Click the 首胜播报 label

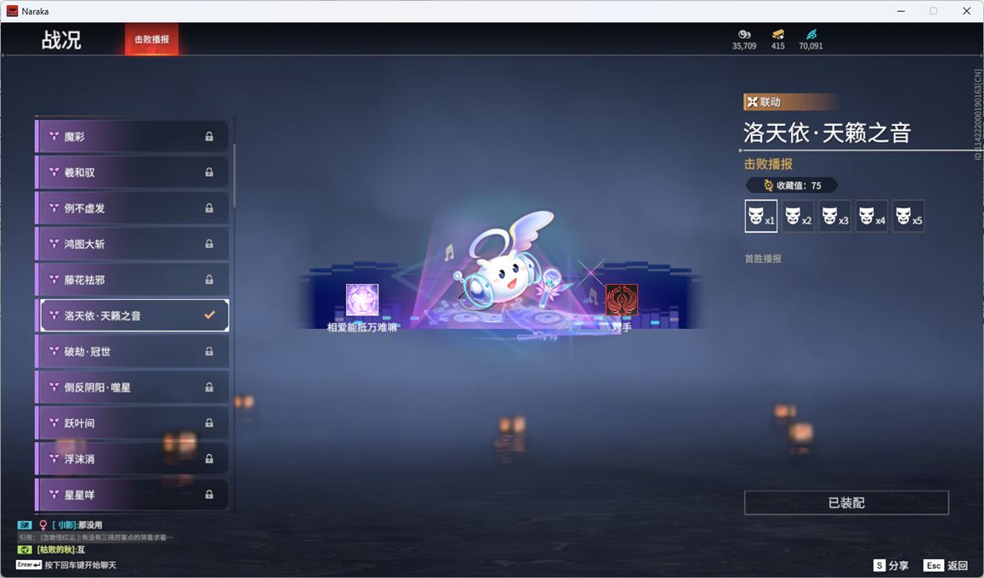(763, 258)
